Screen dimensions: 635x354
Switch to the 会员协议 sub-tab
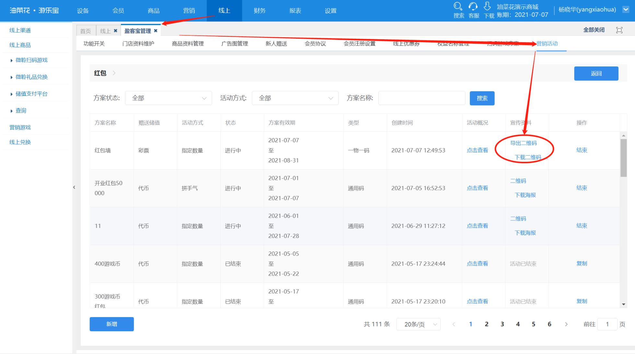click(315, 43)
